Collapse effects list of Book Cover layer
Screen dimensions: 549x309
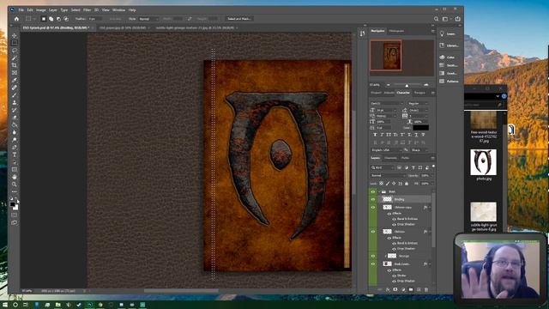point(430,264)
